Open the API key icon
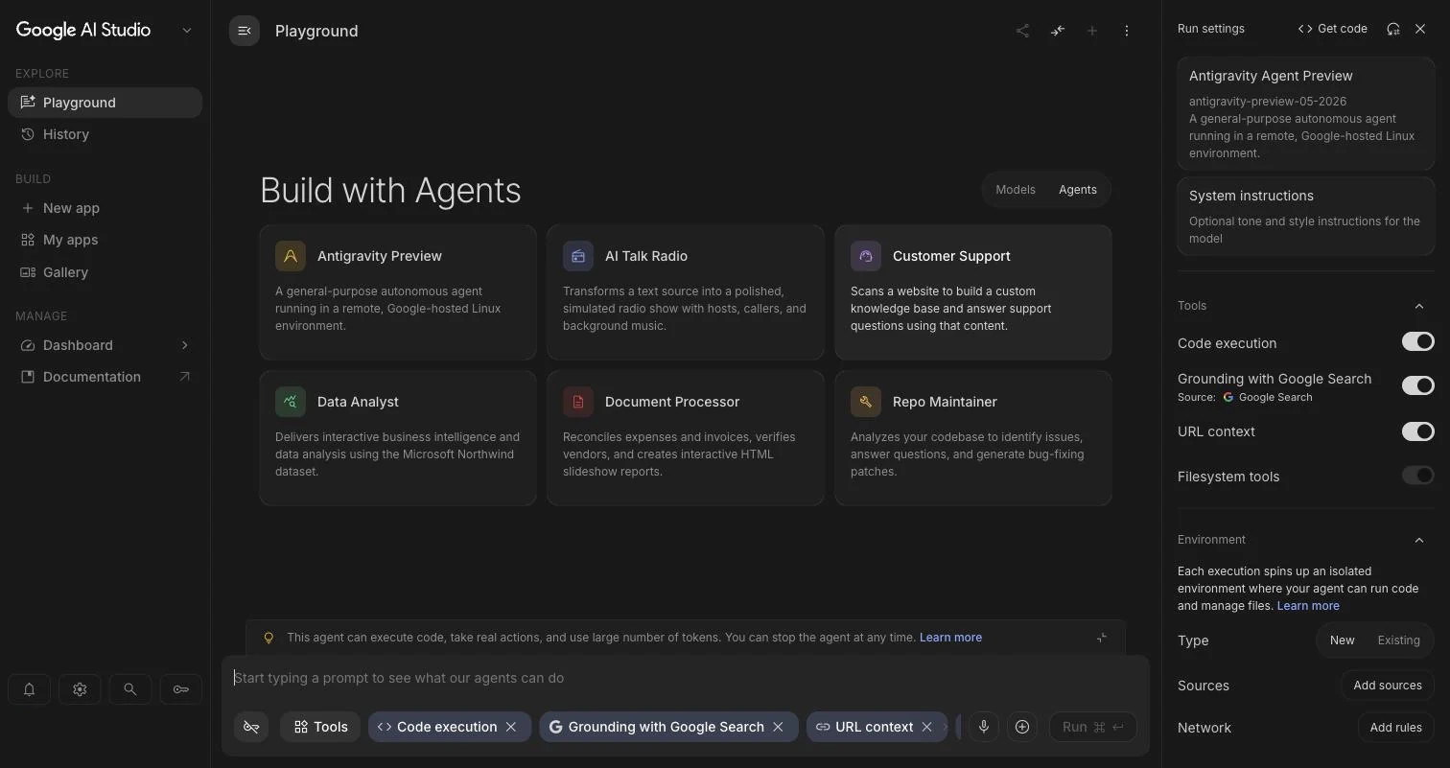The image size is (1450, 768). (180, 688)
